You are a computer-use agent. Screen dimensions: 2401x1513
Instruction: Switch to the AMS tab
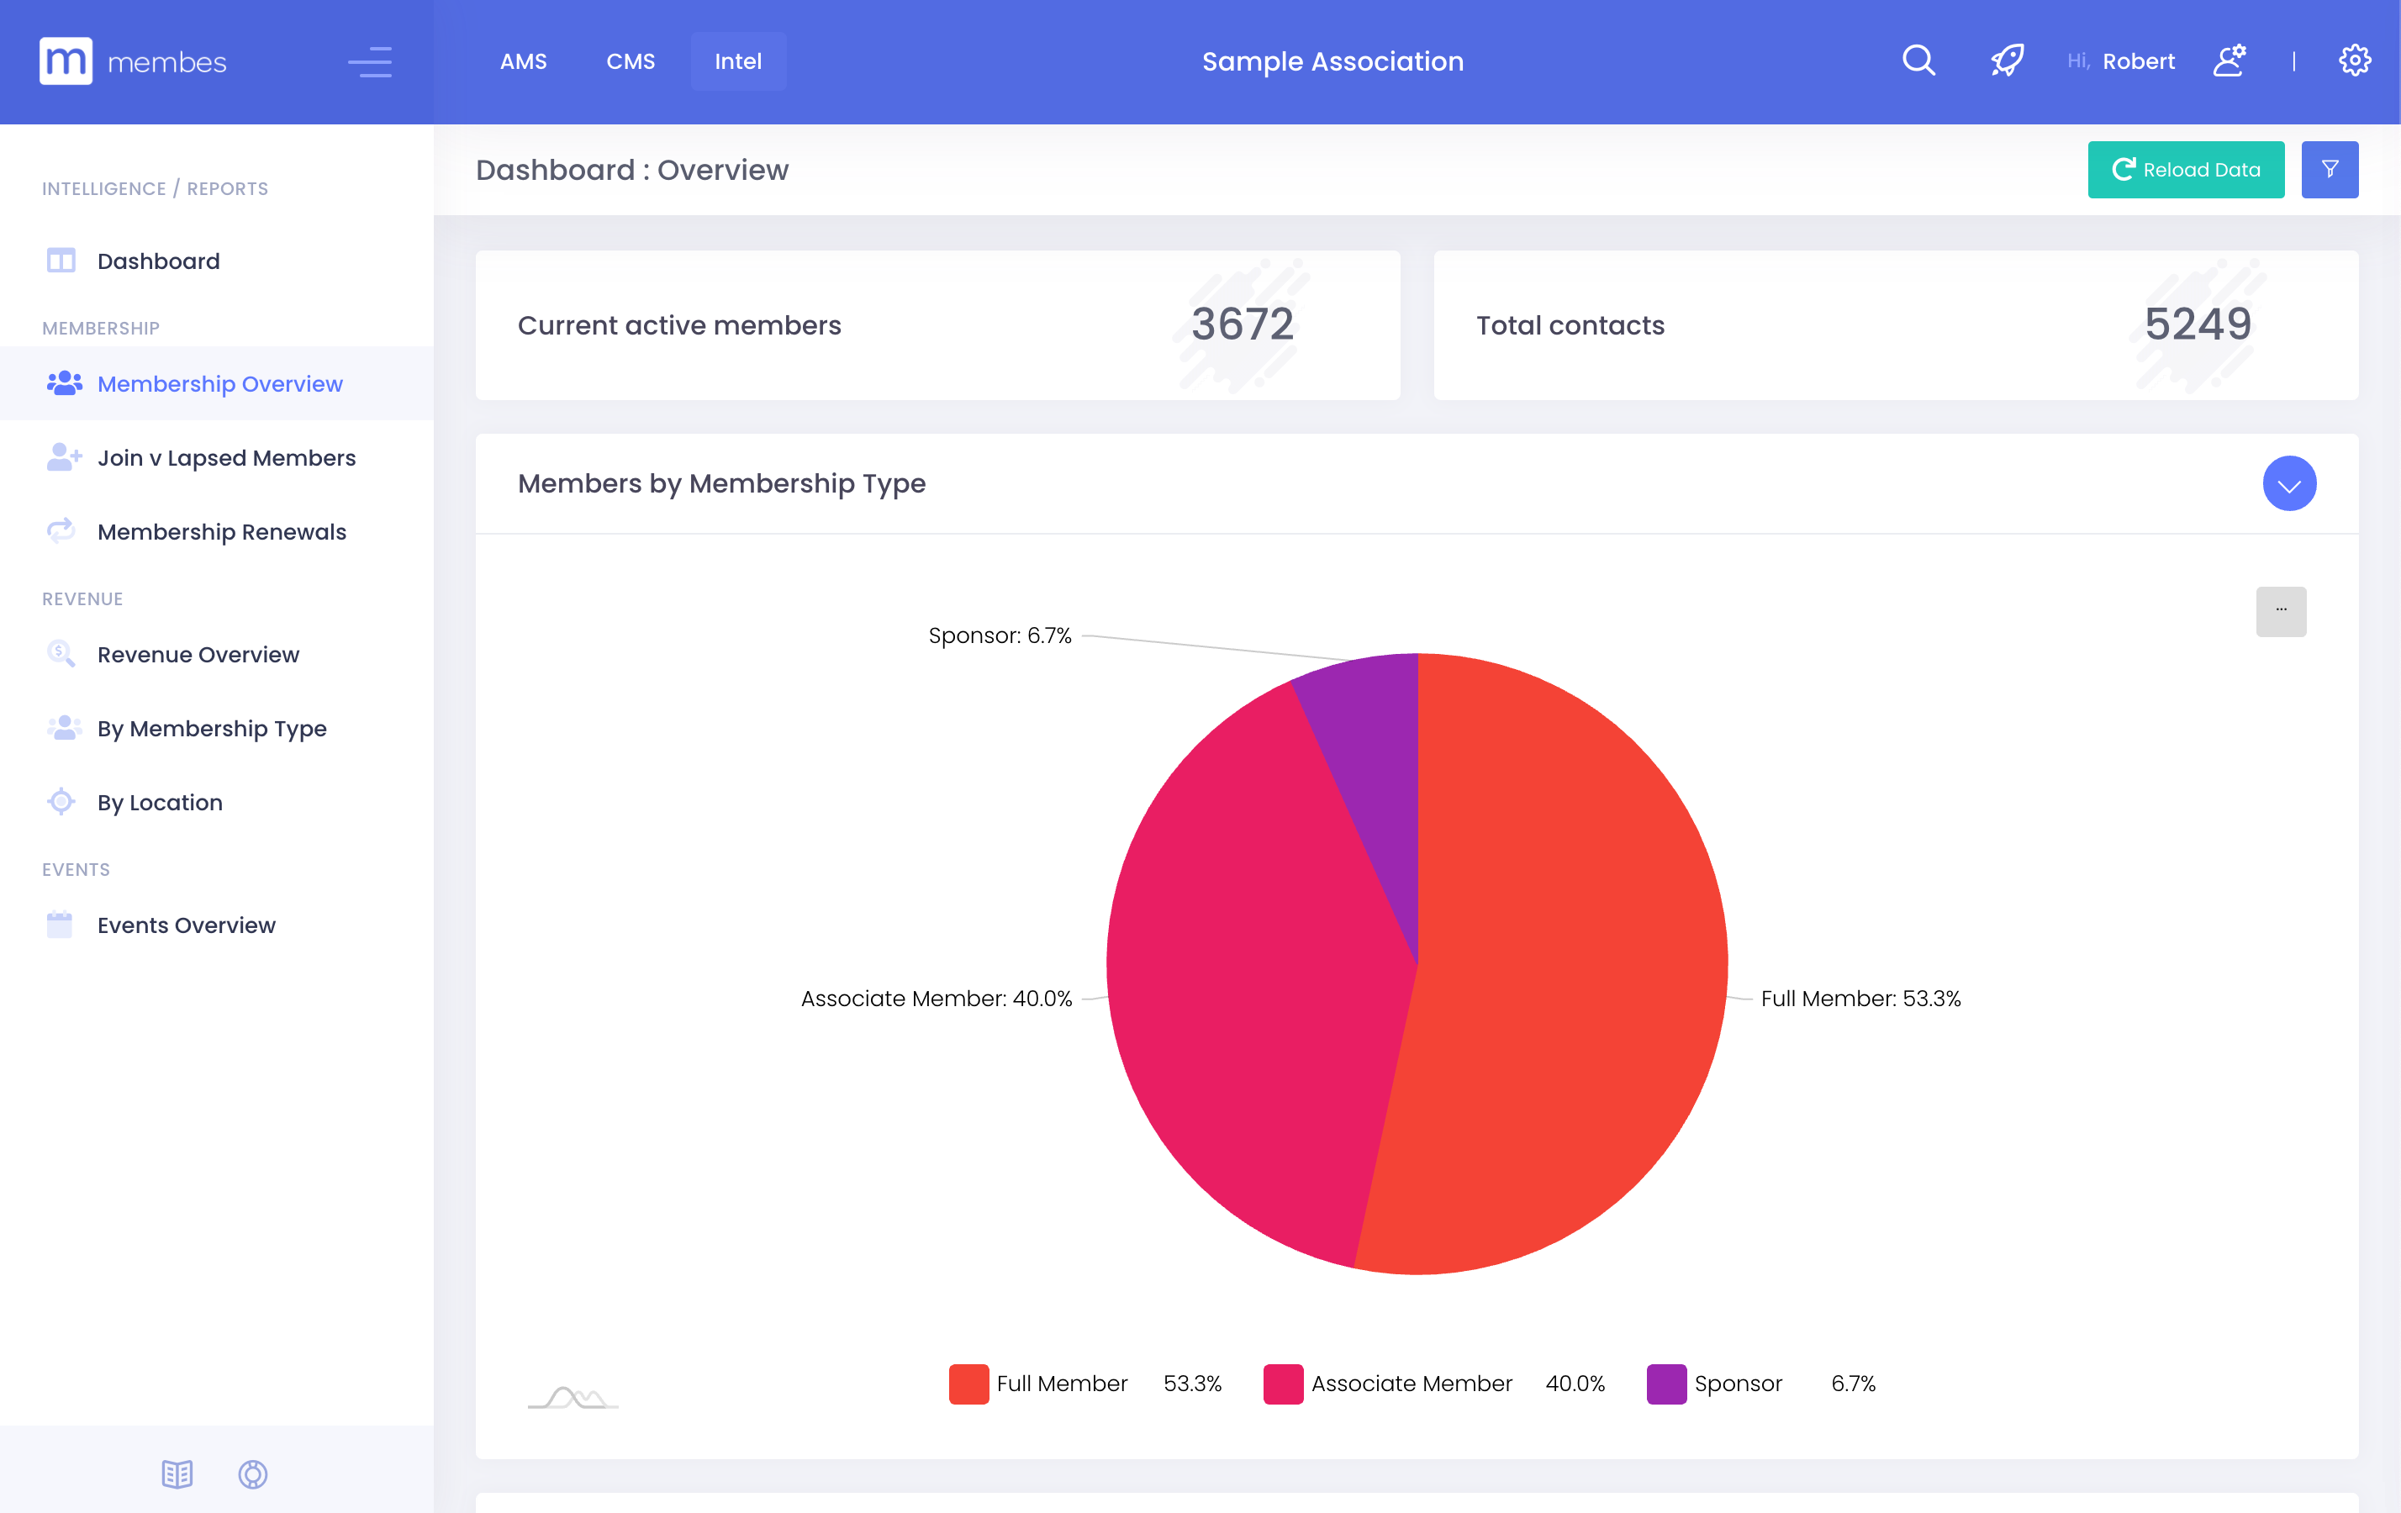pyautogui.click(x=524, y=61)
